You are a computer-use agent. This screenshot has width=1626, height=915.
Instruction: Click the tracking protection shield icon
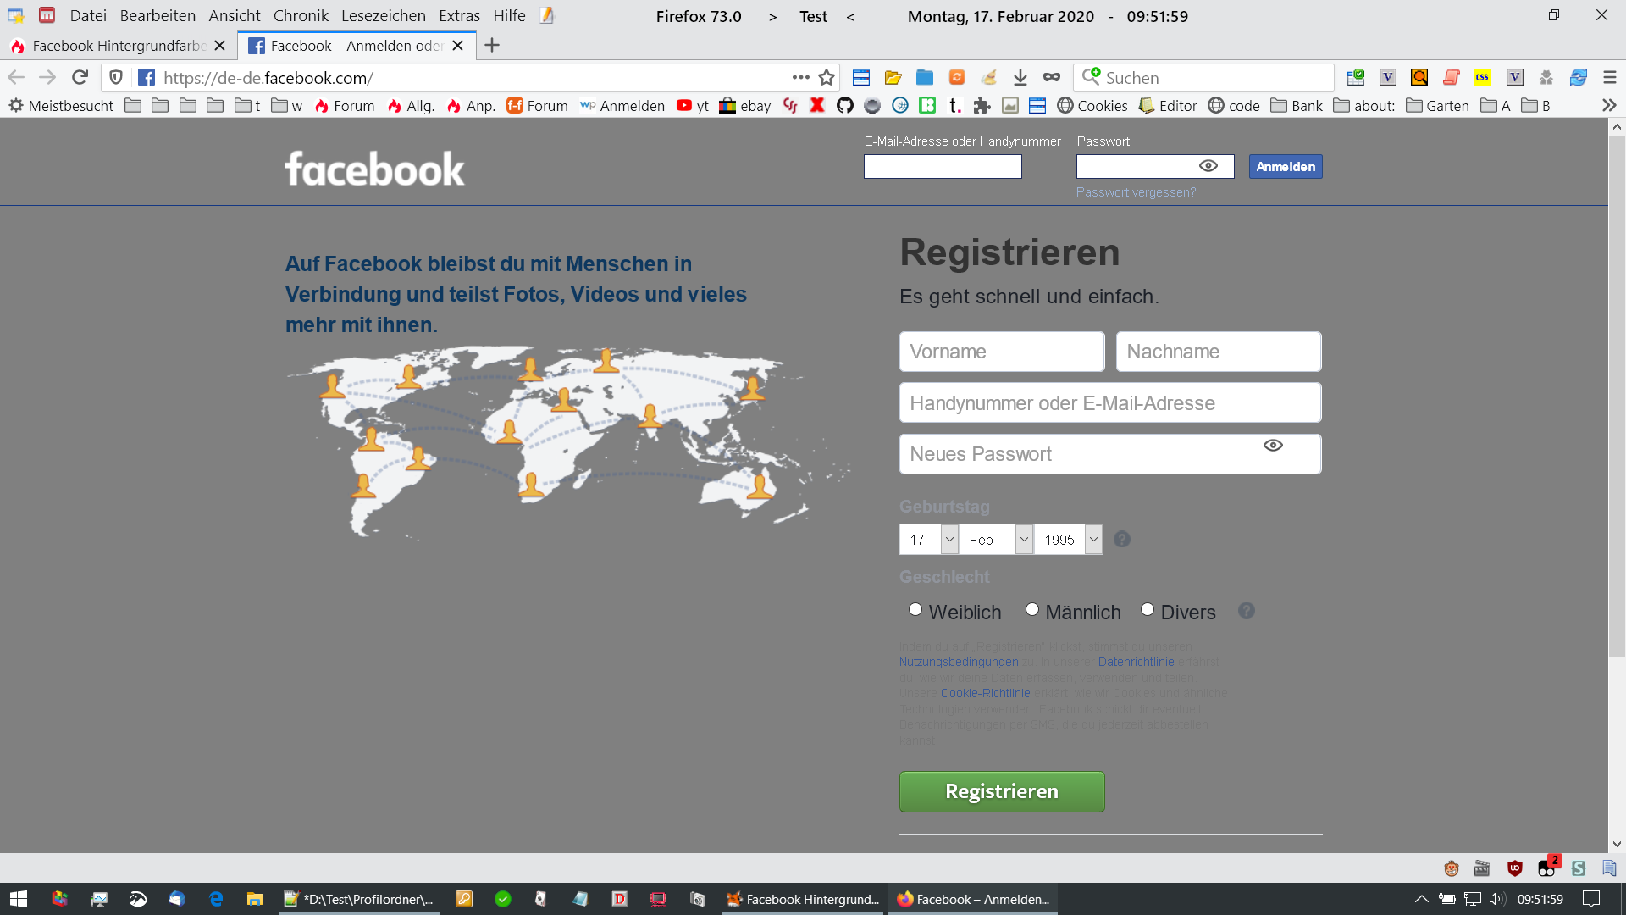pos(116,78)
